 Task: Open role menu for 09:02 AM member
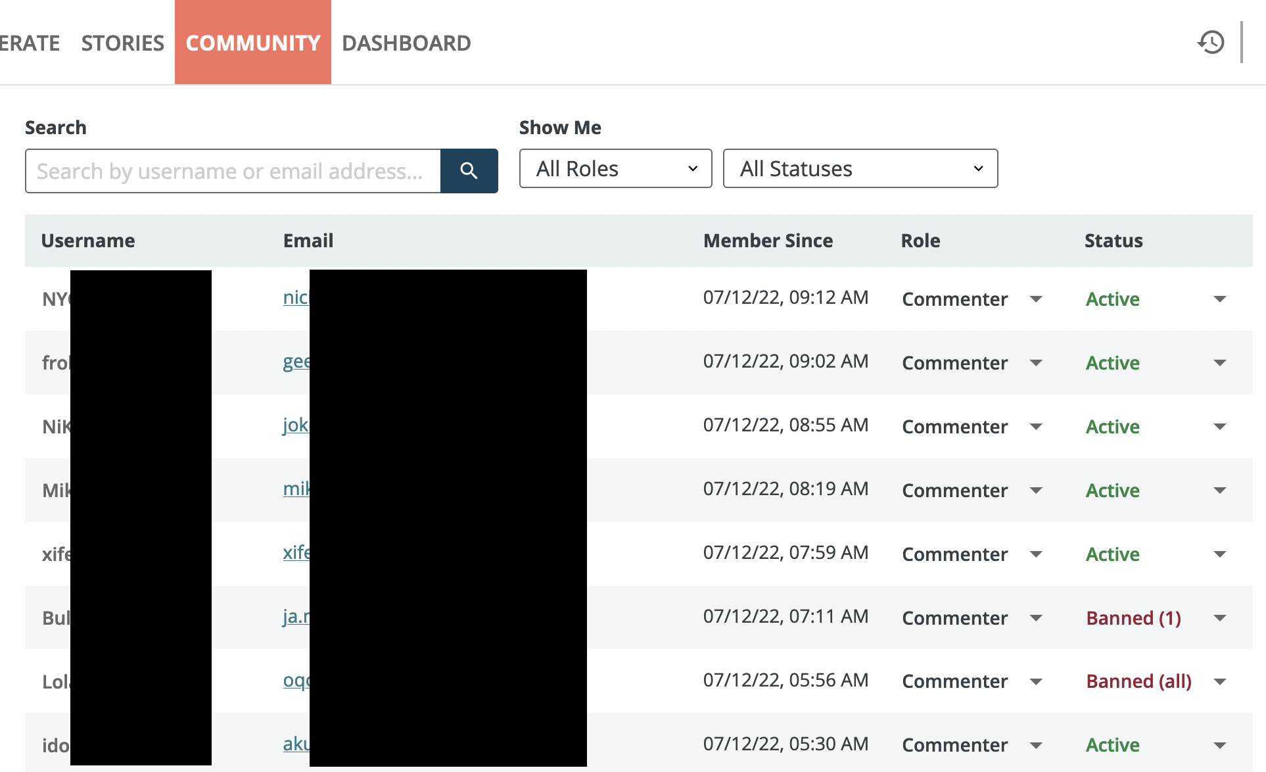[1036, 363]
